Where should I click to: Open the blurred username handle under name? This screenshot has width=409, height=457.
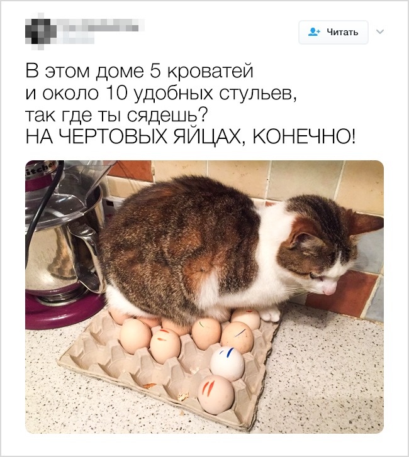pyautogui.click(x=77, y=38)
